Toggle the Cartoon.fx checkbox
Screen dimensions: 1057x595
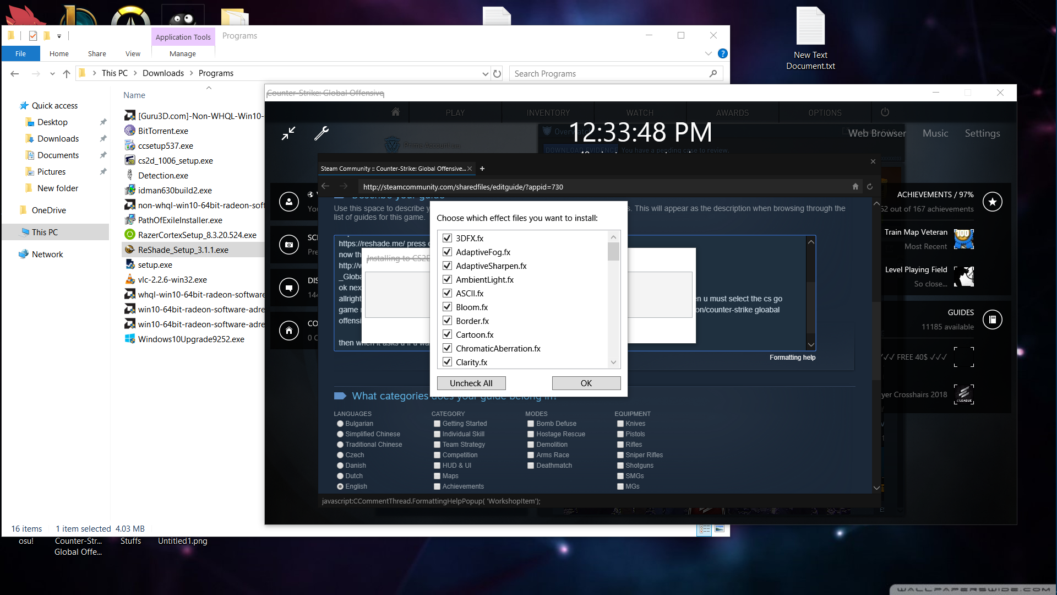point(448,334)
